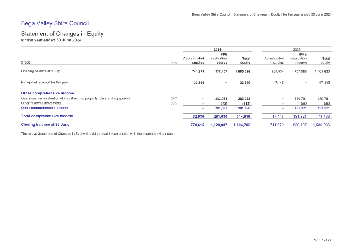Image resolution: width=352 pixels, height=250 pixels.
Task: Click the 'Other comprehensive income' section heading
Action: (x=48, y=93)
